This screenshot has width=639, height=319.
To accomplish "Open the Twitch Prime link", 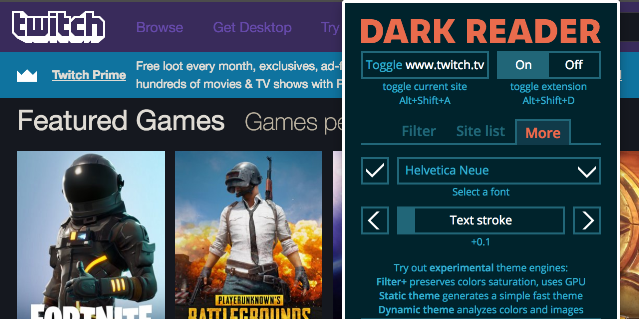I will [89, 75].
